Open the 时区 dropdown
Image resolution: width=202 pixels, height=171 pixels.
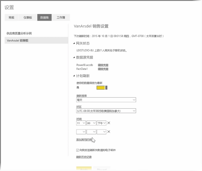point(106,111)
